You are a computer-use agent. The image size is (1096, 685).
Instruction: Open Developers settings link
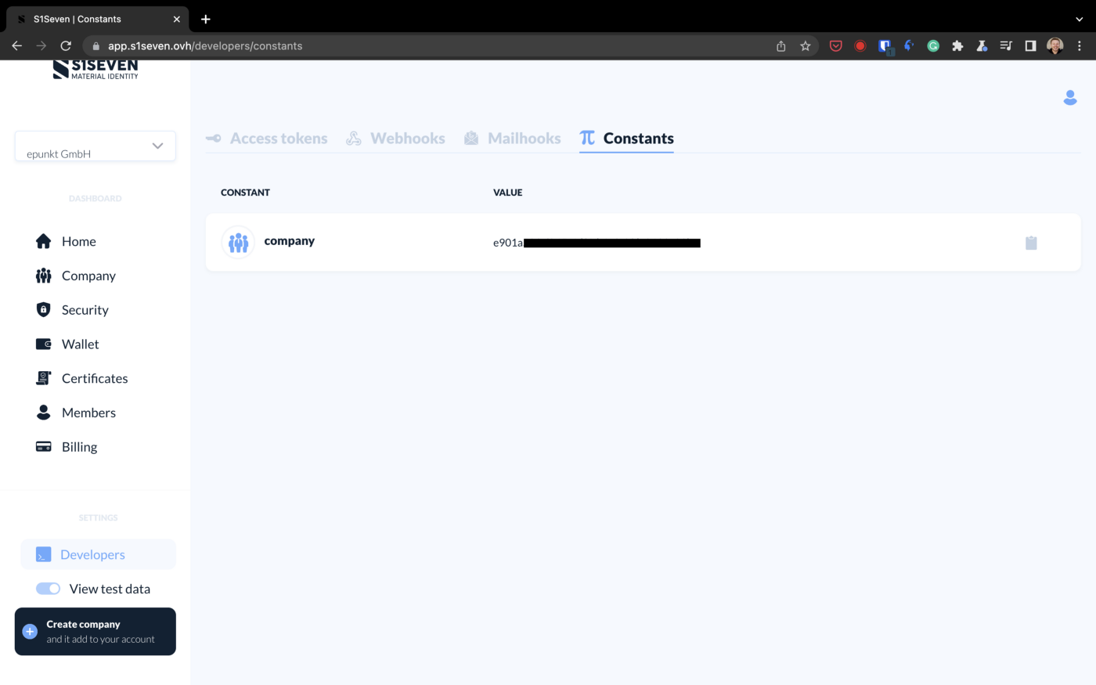tap(92, 555)
